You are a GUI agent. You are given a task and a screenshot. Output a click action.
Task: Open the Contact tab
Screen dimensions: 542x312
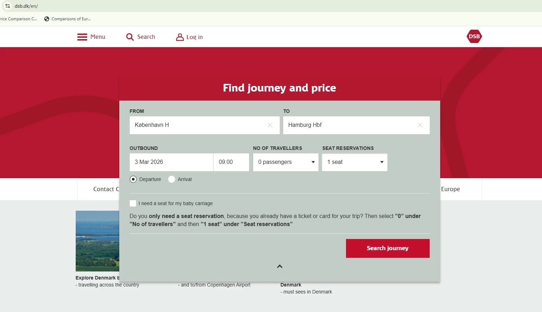(x=104, y=189)
